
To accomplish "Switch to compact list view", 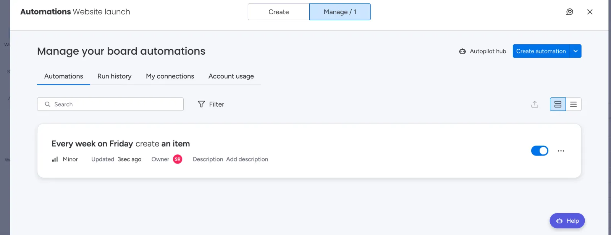I will click(x=573, y=104).
